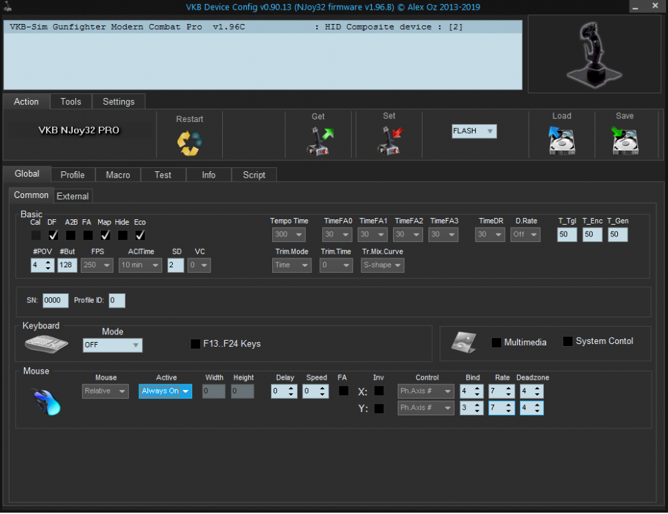Image resolution: width=668 pixels, height=514 pixels.
Task: Open the FLASH dropdown
Action: pos(474,131)
